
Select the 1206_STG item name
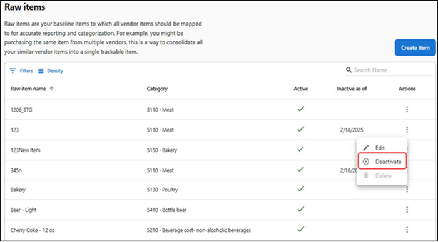pyautogui.click(x=21, y=110)
